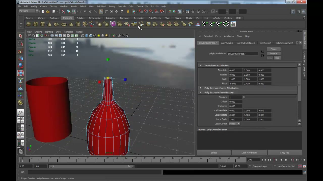Activate the Rotate tool sphere icon
The width and height of the screenshot is (323, 181).
tap(21, 66)
